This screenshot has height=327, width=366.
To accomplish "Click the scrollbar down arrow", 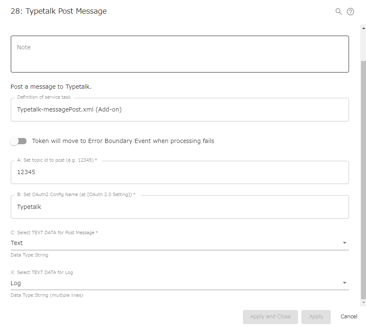I will tap(364, 303).
